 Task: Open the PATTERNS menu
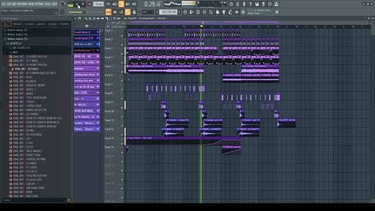[x=22, y=4]
